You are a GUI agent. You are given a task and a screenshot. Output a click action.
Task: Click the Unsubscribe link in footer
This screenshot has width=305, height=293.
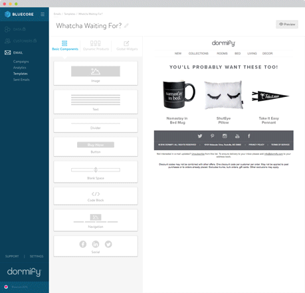click(x=198, y=154)
